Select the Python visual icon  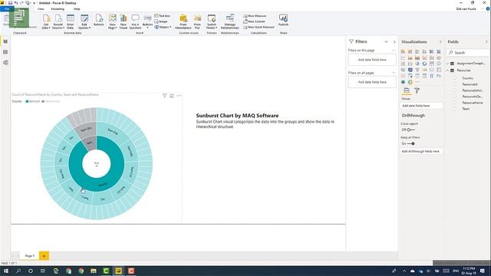click(439, 76)
